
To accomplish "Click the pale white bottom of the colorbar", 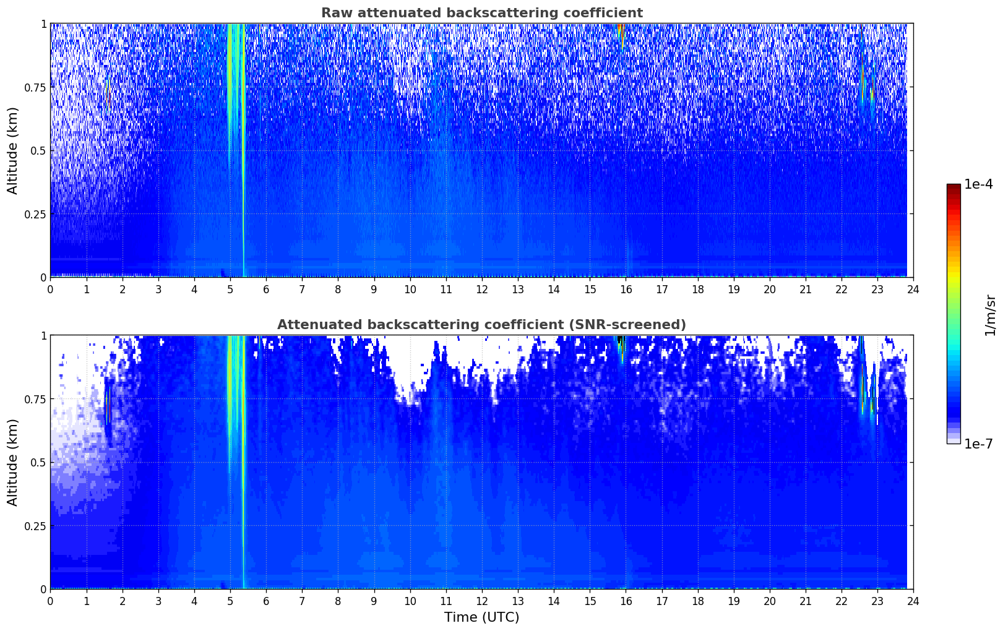I will tap(953, 440).
